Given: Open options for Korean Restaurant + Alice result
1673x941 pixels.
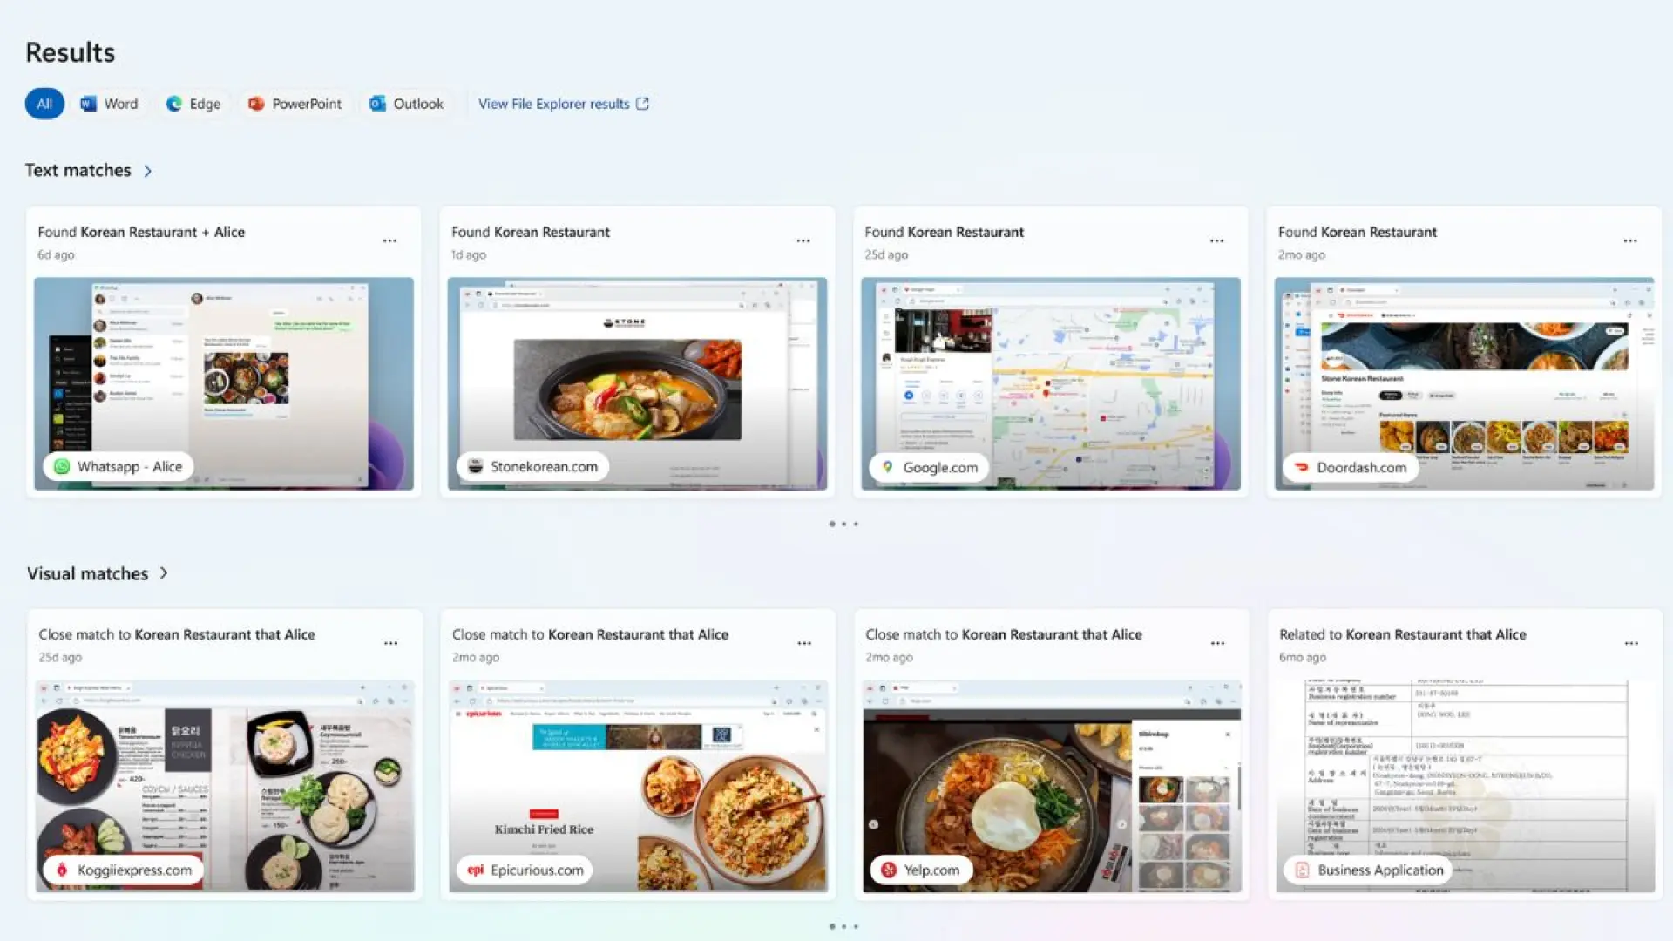Looking at the screenshot, I should (390, 240).
